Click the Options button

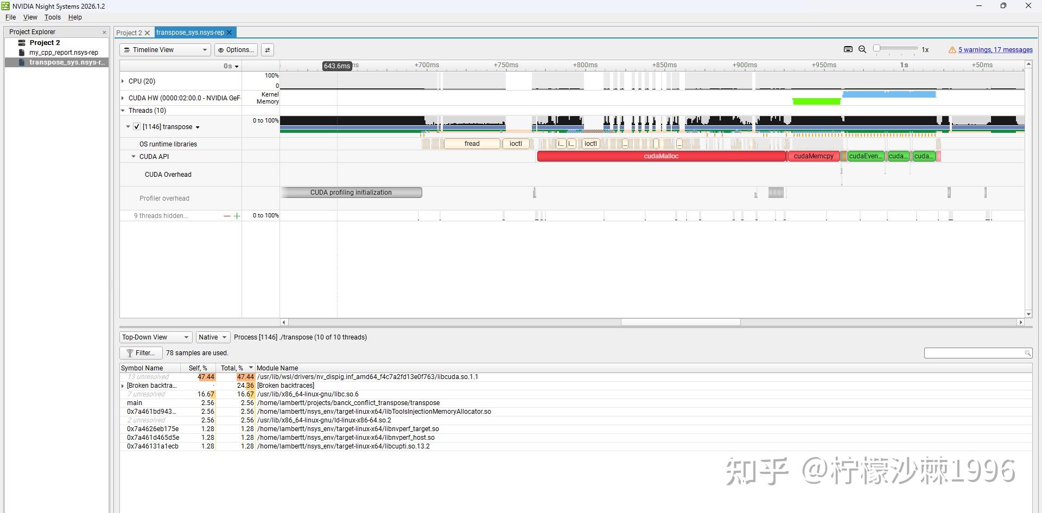pyautogui.click(x=236, y=50)
